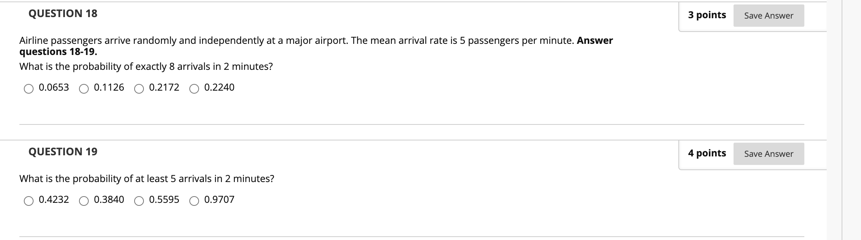Select answer option 0.5595 for Question 19

click(x=139, y=201)
